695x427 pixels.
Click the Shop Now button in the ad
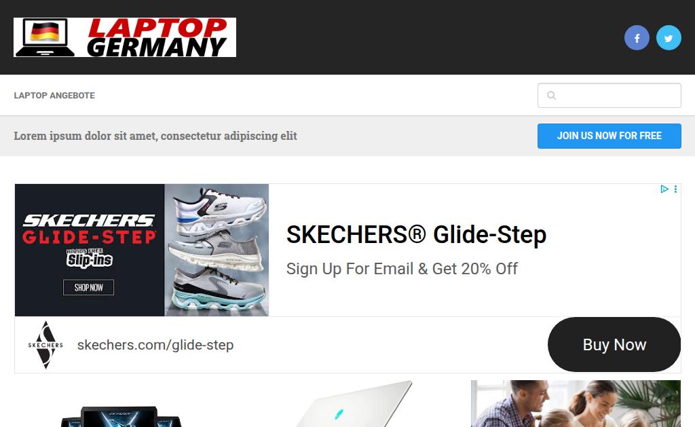(88, 287)
